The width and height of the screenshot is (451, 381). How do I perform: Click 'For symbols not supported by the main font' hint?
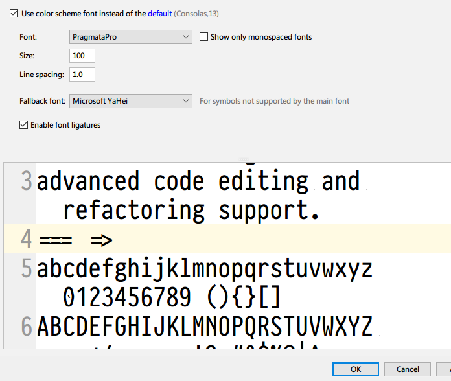tap(274, 101)
